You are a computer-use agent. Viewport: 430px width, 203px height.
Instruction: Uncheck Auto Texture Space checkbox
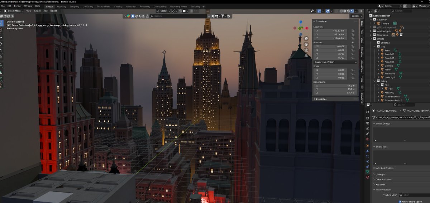click(400, 202)
